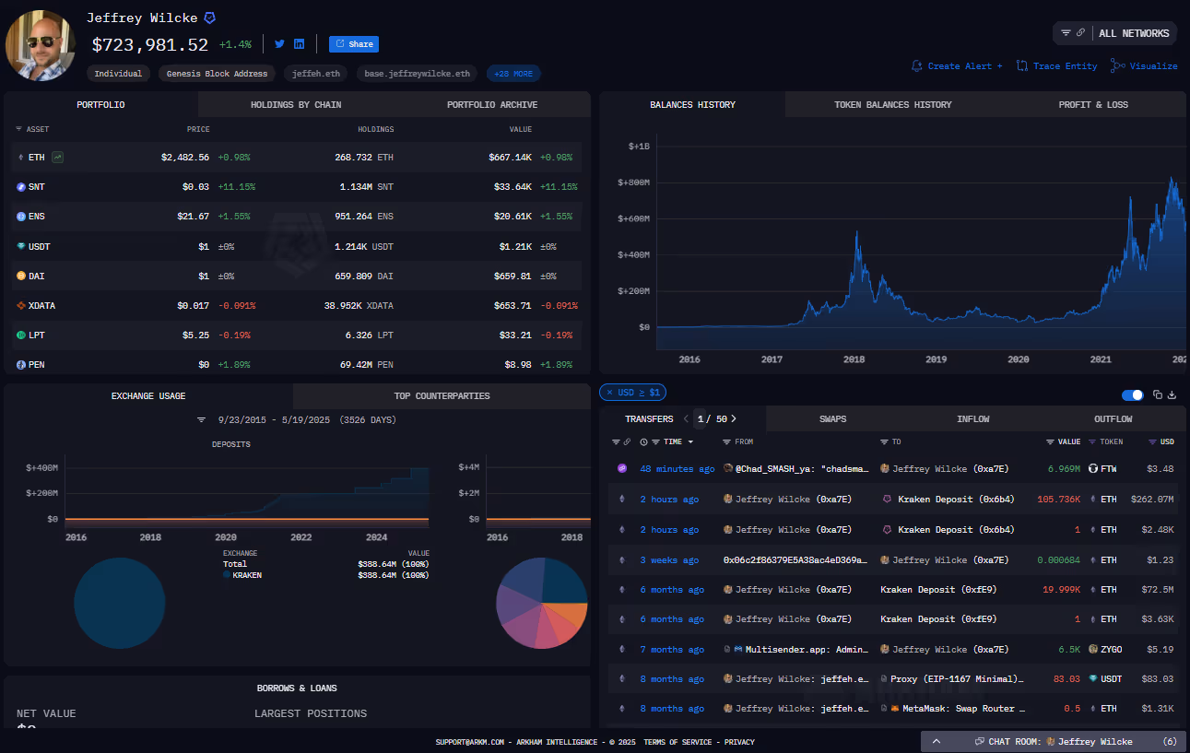Open the TO column filter icon
The height and width of the screenshot is (753, 1190).
click(884, 442)
